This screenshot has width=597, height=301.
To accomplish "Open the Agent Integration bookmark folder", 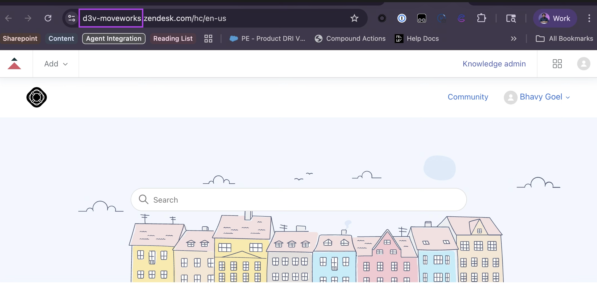I will (114, 39).
